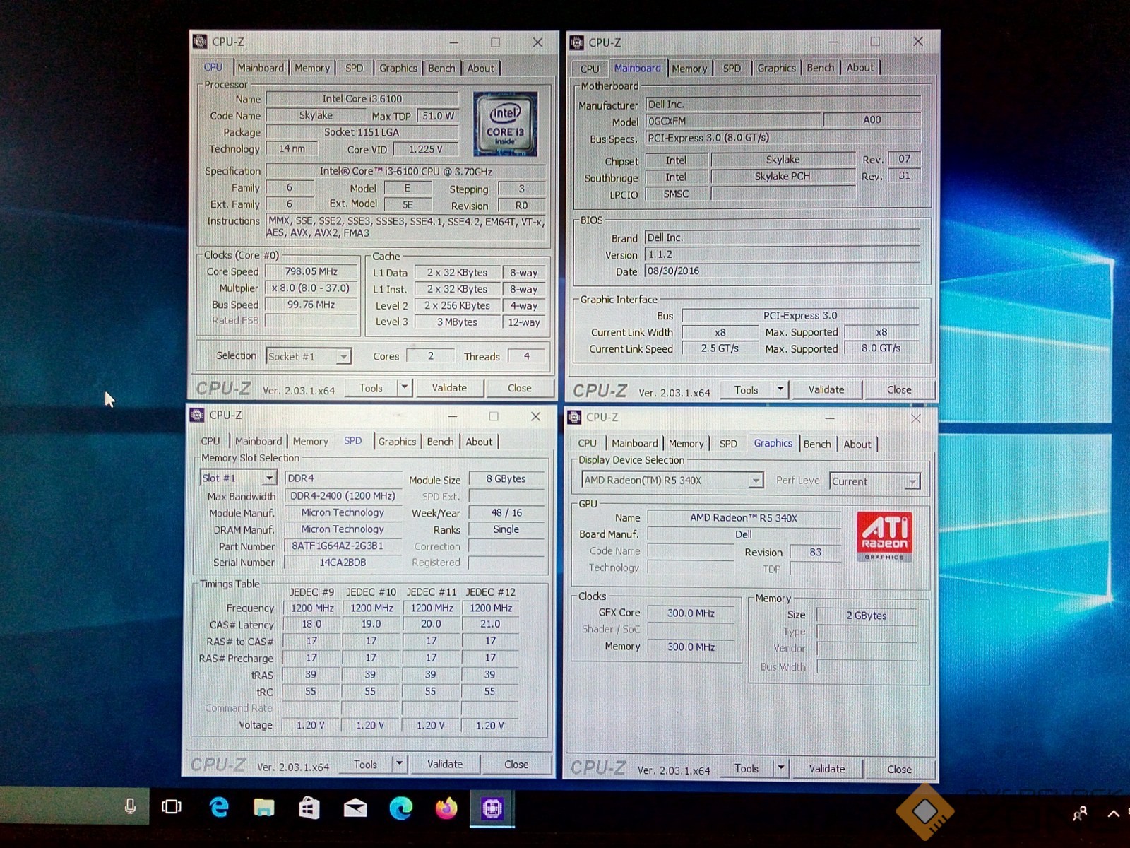Viewport: 1130px width, 848px height.
Task: Click the 'DDR4-2400 (1200 MHz)' max bandwidth value
Action: coord(343,496)
